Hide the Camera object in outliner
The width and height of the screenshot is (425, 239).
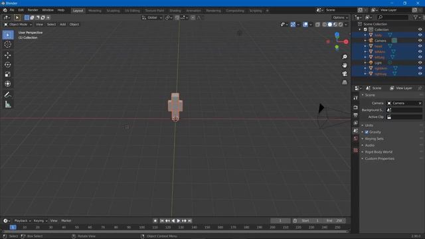click(x=420, y=40)
